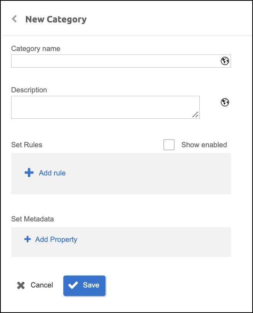The image size is (253, 313).
Task: Click the plus icon next to Add rule
Action: pyautogui.click(x=29, y=173)
